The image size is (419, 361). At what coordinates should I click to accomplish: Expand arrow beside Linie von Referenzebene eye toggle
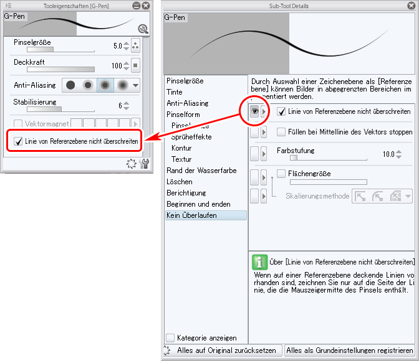coord(264,111)
